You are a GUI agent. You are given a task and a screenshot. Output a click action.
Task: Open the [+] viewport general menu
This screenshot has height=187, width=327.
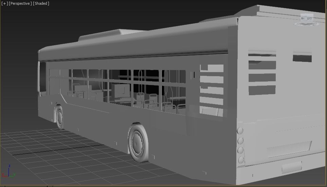(x=4, y=3)
